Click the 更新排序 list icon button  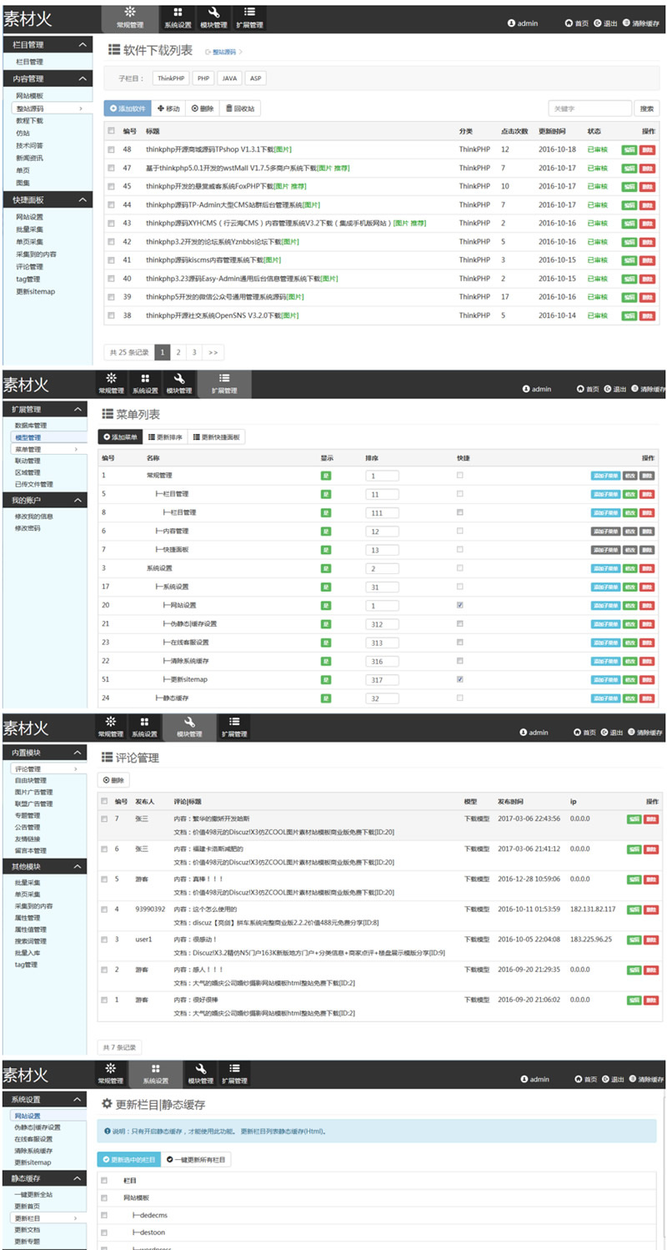[x=165, y=437]
